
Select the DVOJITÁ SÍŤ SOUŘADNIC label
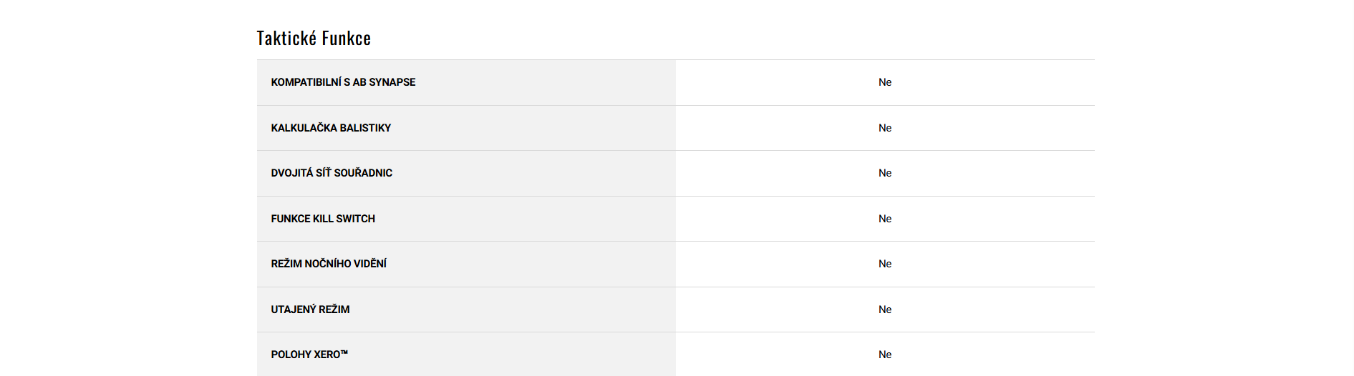click(x=332, y=173)
